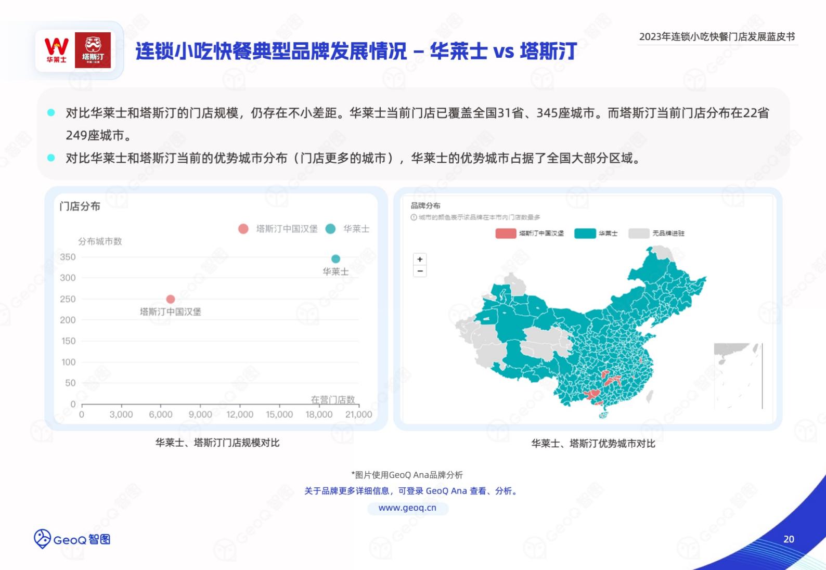Click the caption 华莱士、塔斯汀门店规模对比
This screenshot has height=570, width=826.
click(x=217, y=443)
